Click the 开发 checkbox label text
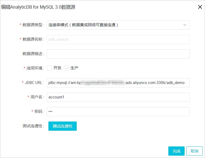This screenshot has height=158, width=205. [x=57, y=68]
